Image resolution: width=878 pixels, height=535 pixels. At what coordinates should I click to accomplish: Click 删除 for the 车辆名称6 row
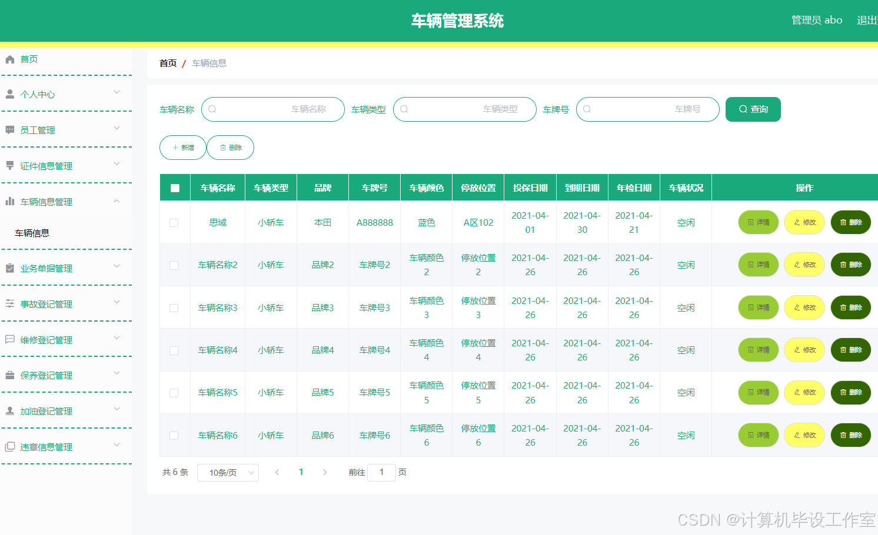tap(851, 435)
